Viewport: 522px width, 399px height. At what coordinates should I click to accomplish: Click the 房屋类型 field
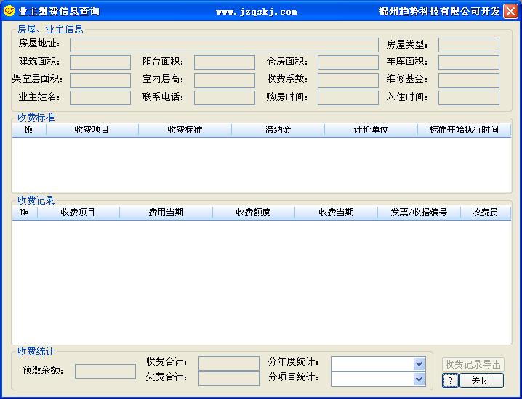(x=468, y=45)
